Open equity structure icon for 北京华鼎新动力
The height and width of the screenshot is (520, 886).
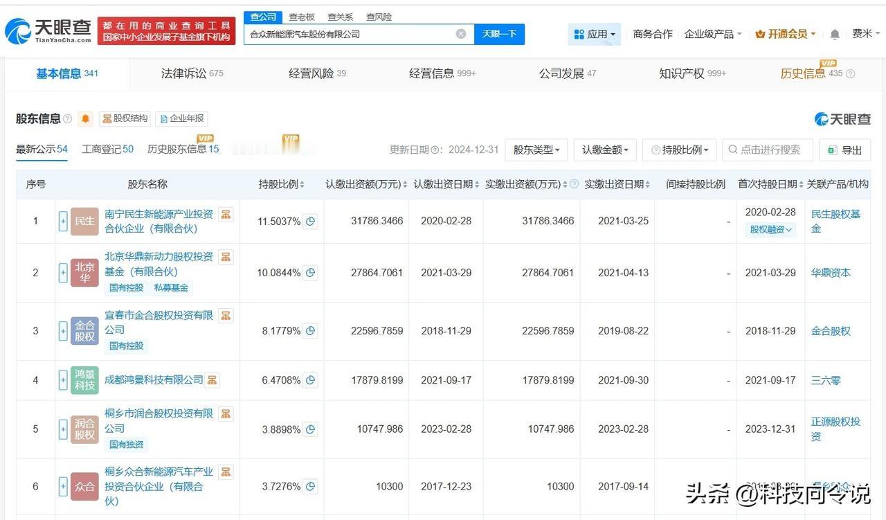pos(226,257)
